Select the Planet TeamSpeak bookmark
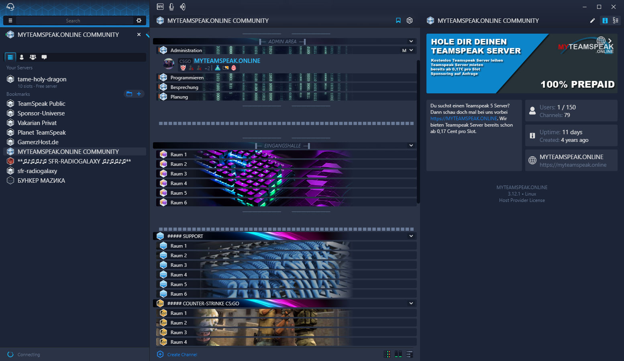The width and height of the screenshot is (624, 361). [42, 133]
